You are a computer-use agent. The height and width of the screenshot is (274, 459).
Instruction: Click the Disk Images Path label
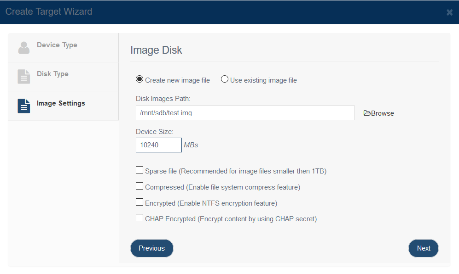click(x=163, y=99)
